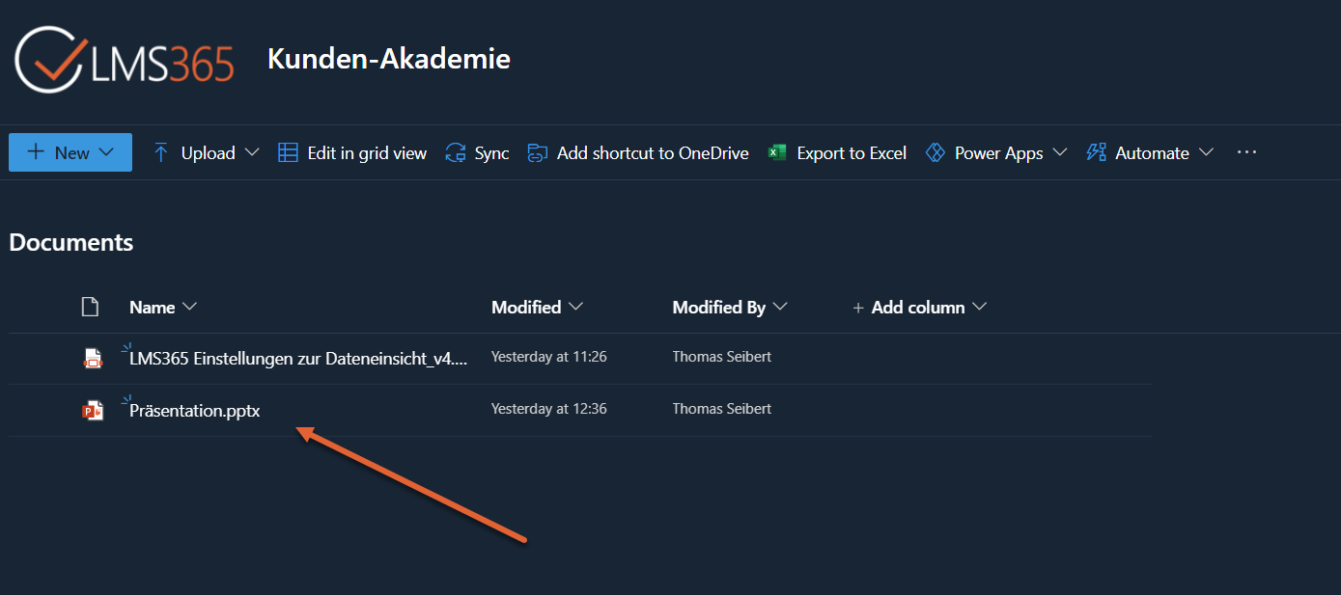This screenshot has height=595, width=1341.
Task: Click the Add shortcut to OneDrive icon
Action: (x=537, y=152)
